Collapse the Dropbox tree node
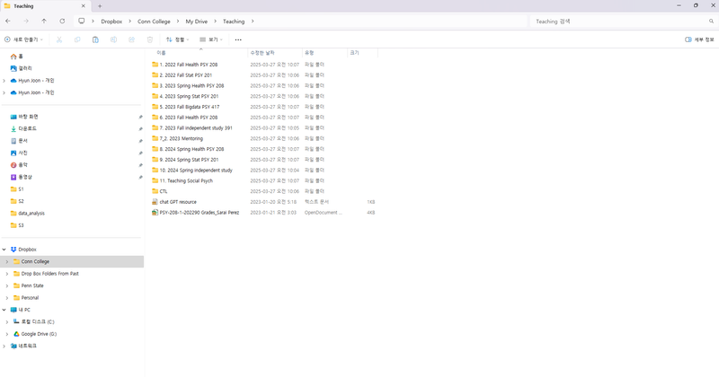Viewport: 719px width, 377px height. coord(4,250)
